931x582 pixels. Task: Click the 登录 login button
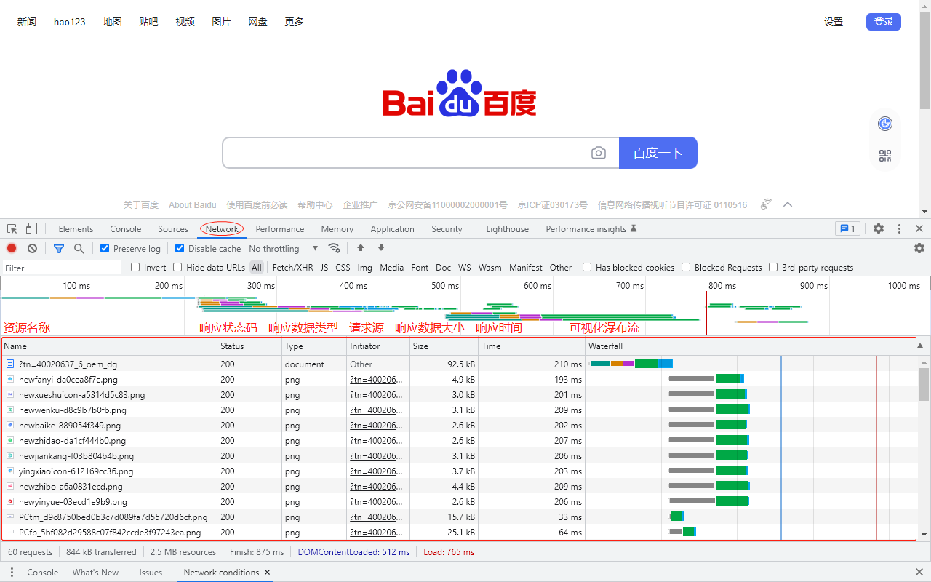click(884, 22)
